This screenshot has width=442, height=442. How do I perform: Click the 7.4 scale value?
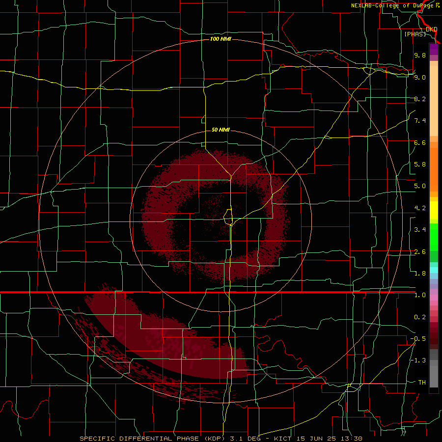click(420, 121)
